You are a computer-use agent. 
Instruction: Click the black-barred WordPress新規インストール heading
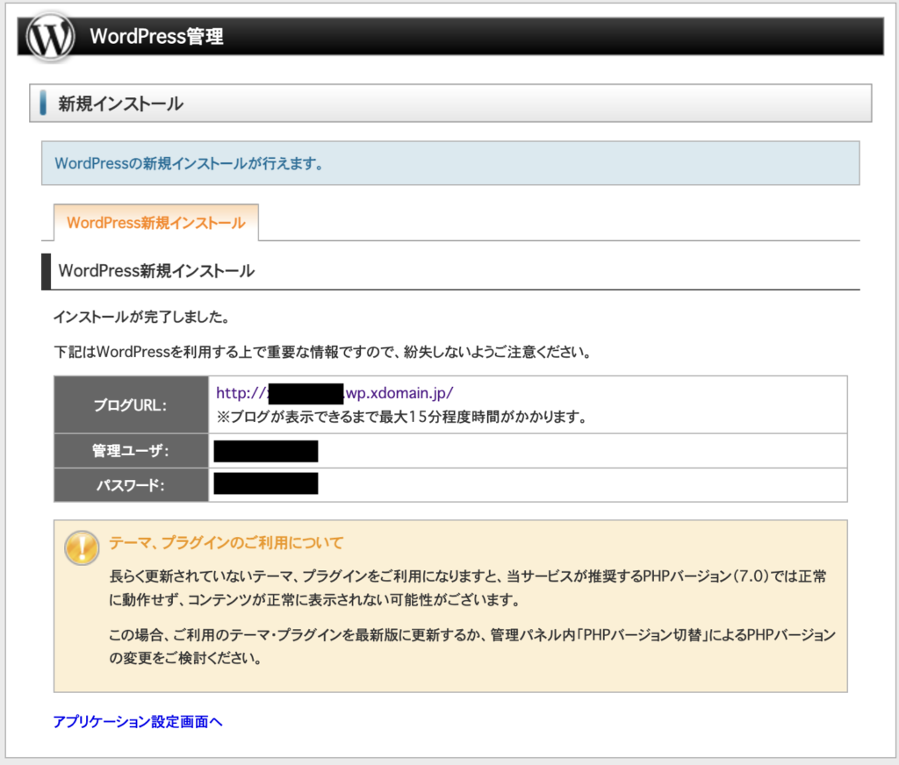pyautogui.click(x=156, y=271)
